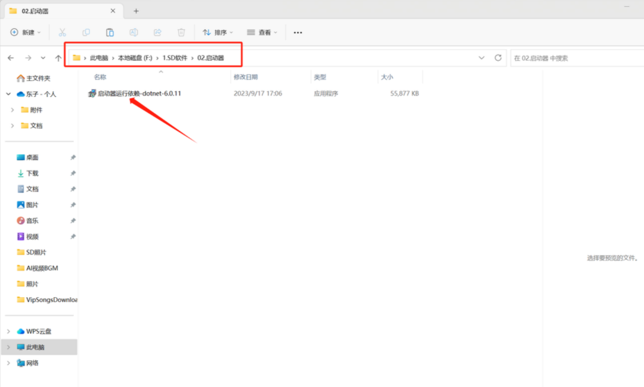
Task: Unpin 下载 using its pin icon
Action: pos(73,173)
